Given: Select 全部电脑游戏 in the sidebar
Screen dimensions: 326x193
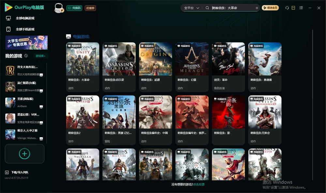Looking at the screenshot, I should click(x=25, y=18).
